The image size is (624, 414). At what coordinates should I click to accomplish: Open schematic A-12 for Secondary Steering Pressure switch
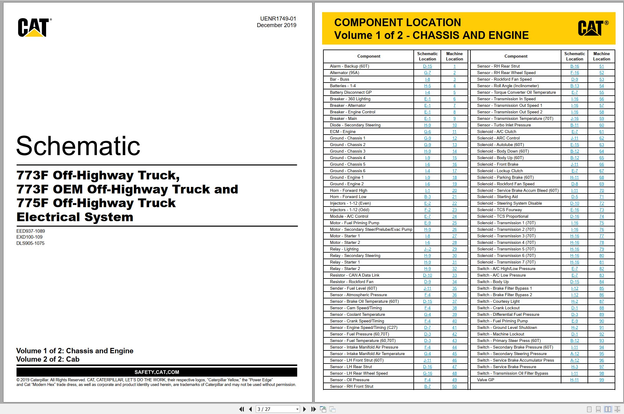(x=574, y=354)
